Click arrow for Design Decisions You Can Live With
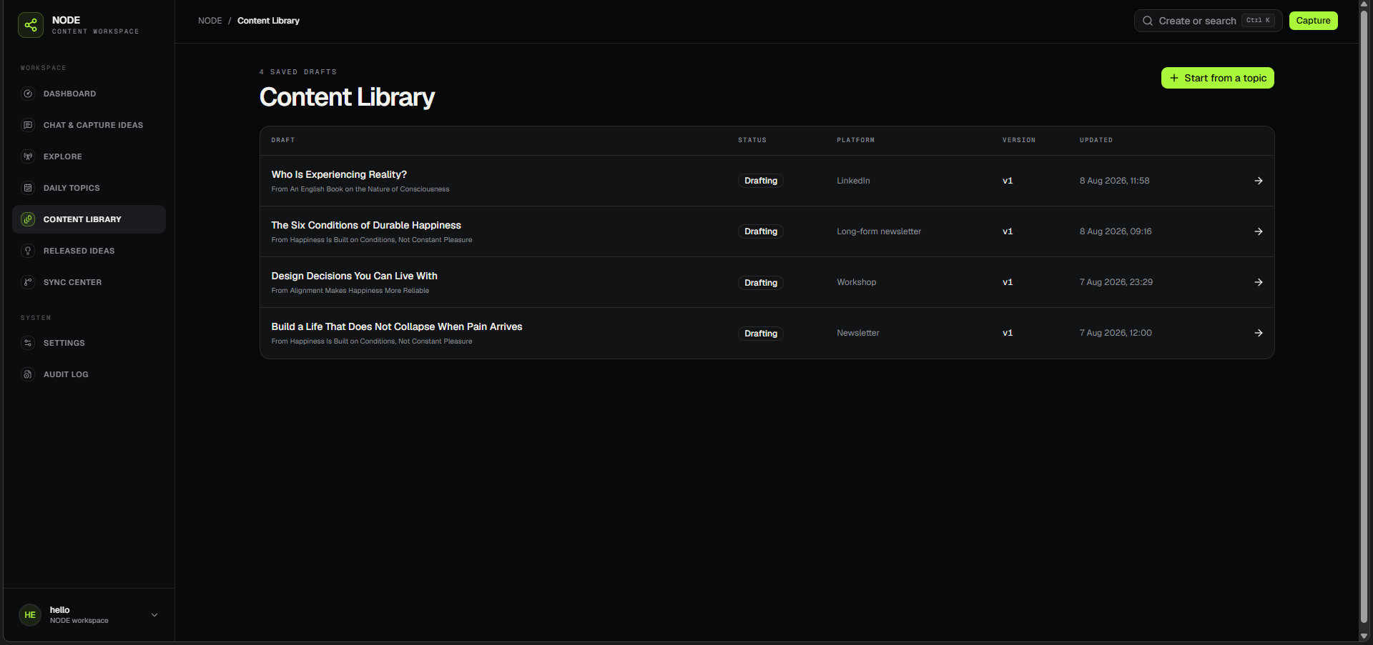The width and height of the screenshot is (1373, 645). (1259, 282)
